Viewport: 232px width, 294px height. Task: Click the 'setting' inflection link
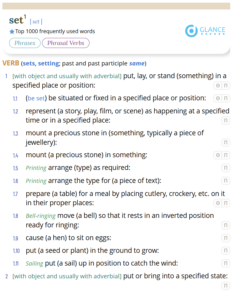pyautogui.click(x=48, y=64)
